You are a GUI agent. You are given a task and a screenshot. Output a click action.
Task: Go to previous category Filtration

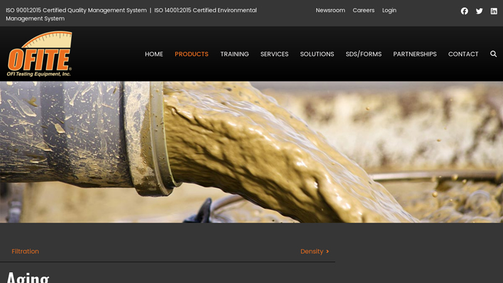pyautogui.click(x=25, y=252)
